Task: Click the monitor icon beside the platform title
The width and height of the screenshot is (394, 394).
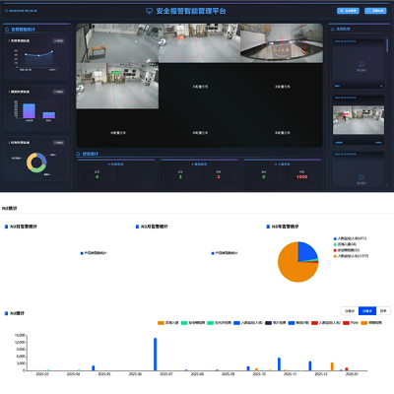Action: pos(149,11)
